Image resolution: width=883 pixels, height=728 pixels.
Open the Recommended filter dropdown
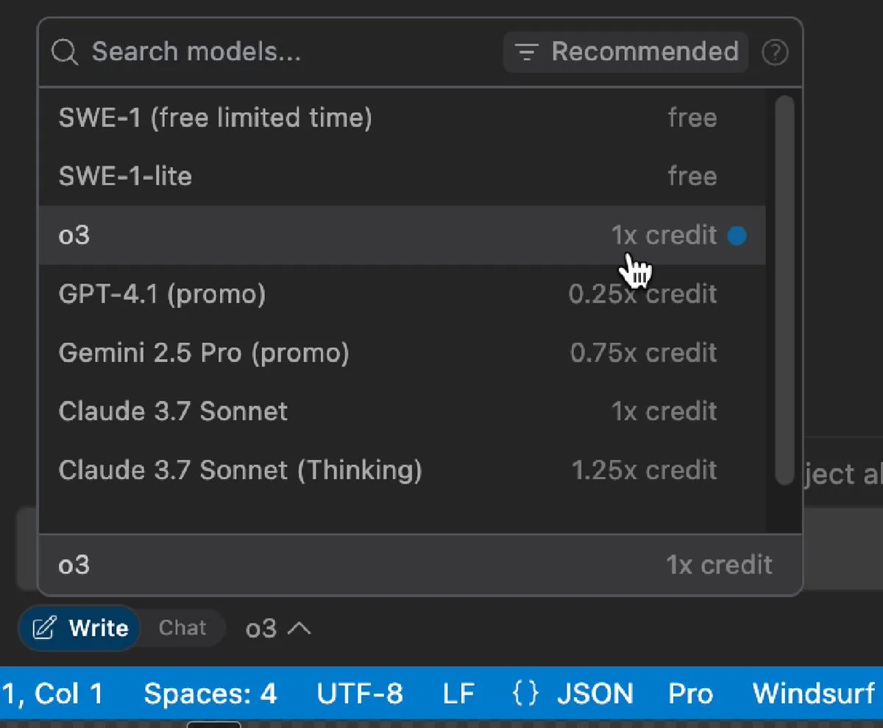[x=626, y=52]
